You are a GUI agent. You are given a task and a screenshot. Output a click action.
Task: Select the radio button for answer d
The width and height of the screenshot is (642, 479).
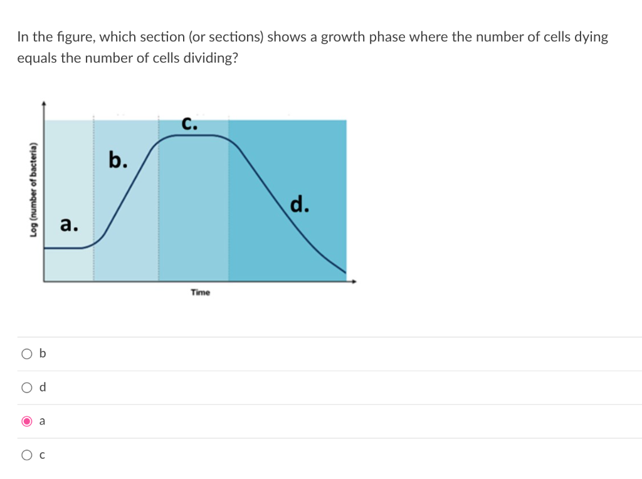[26, 387]
